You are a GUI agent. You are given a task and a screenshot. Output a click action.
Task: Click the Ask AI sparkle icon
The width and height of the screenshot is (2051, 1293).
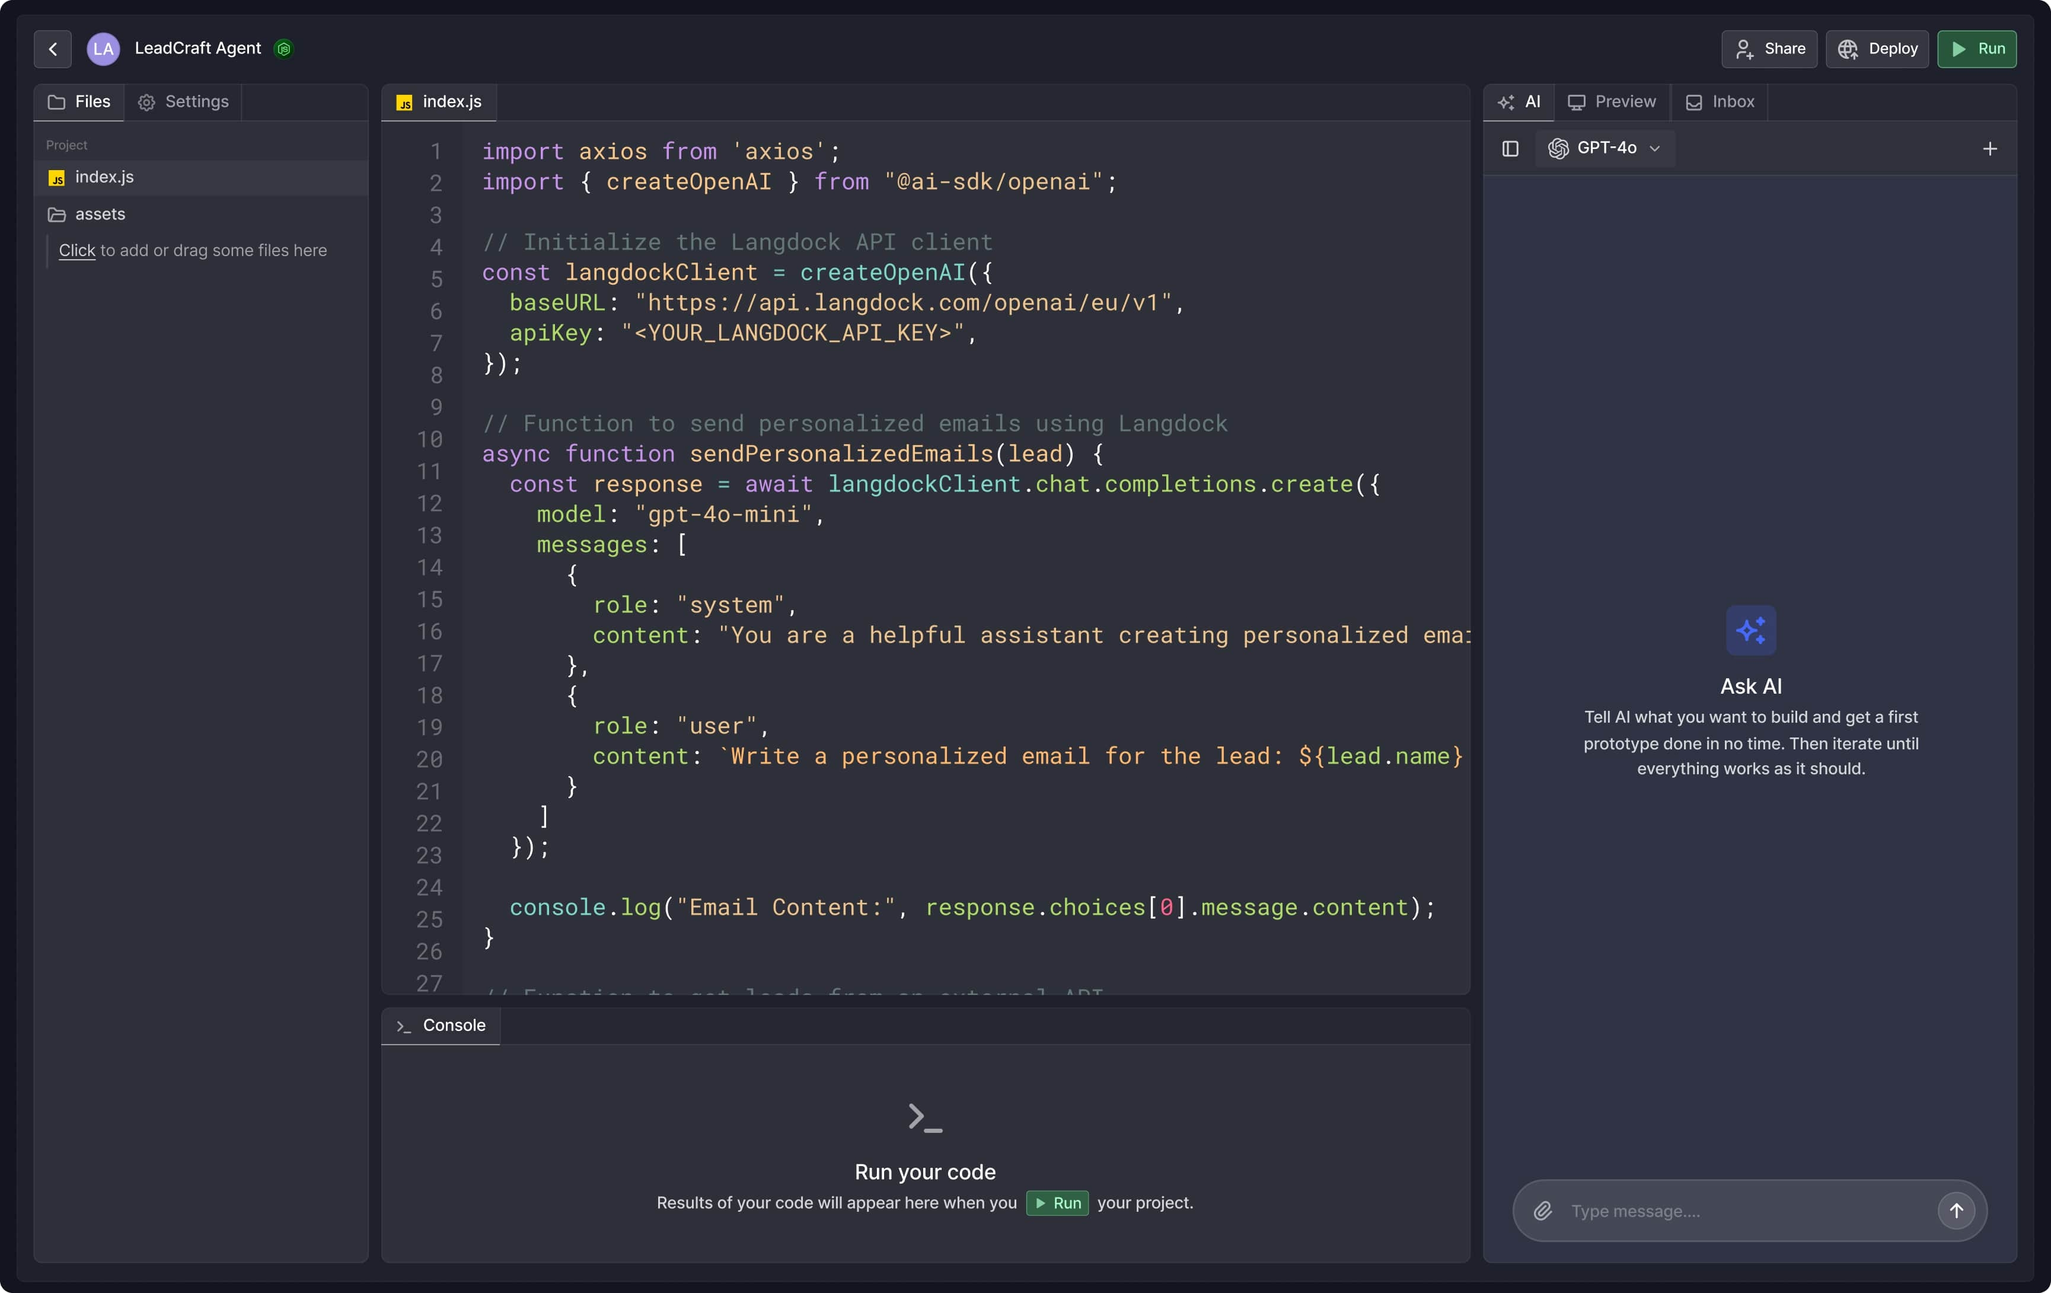(x=1750, y=630)
